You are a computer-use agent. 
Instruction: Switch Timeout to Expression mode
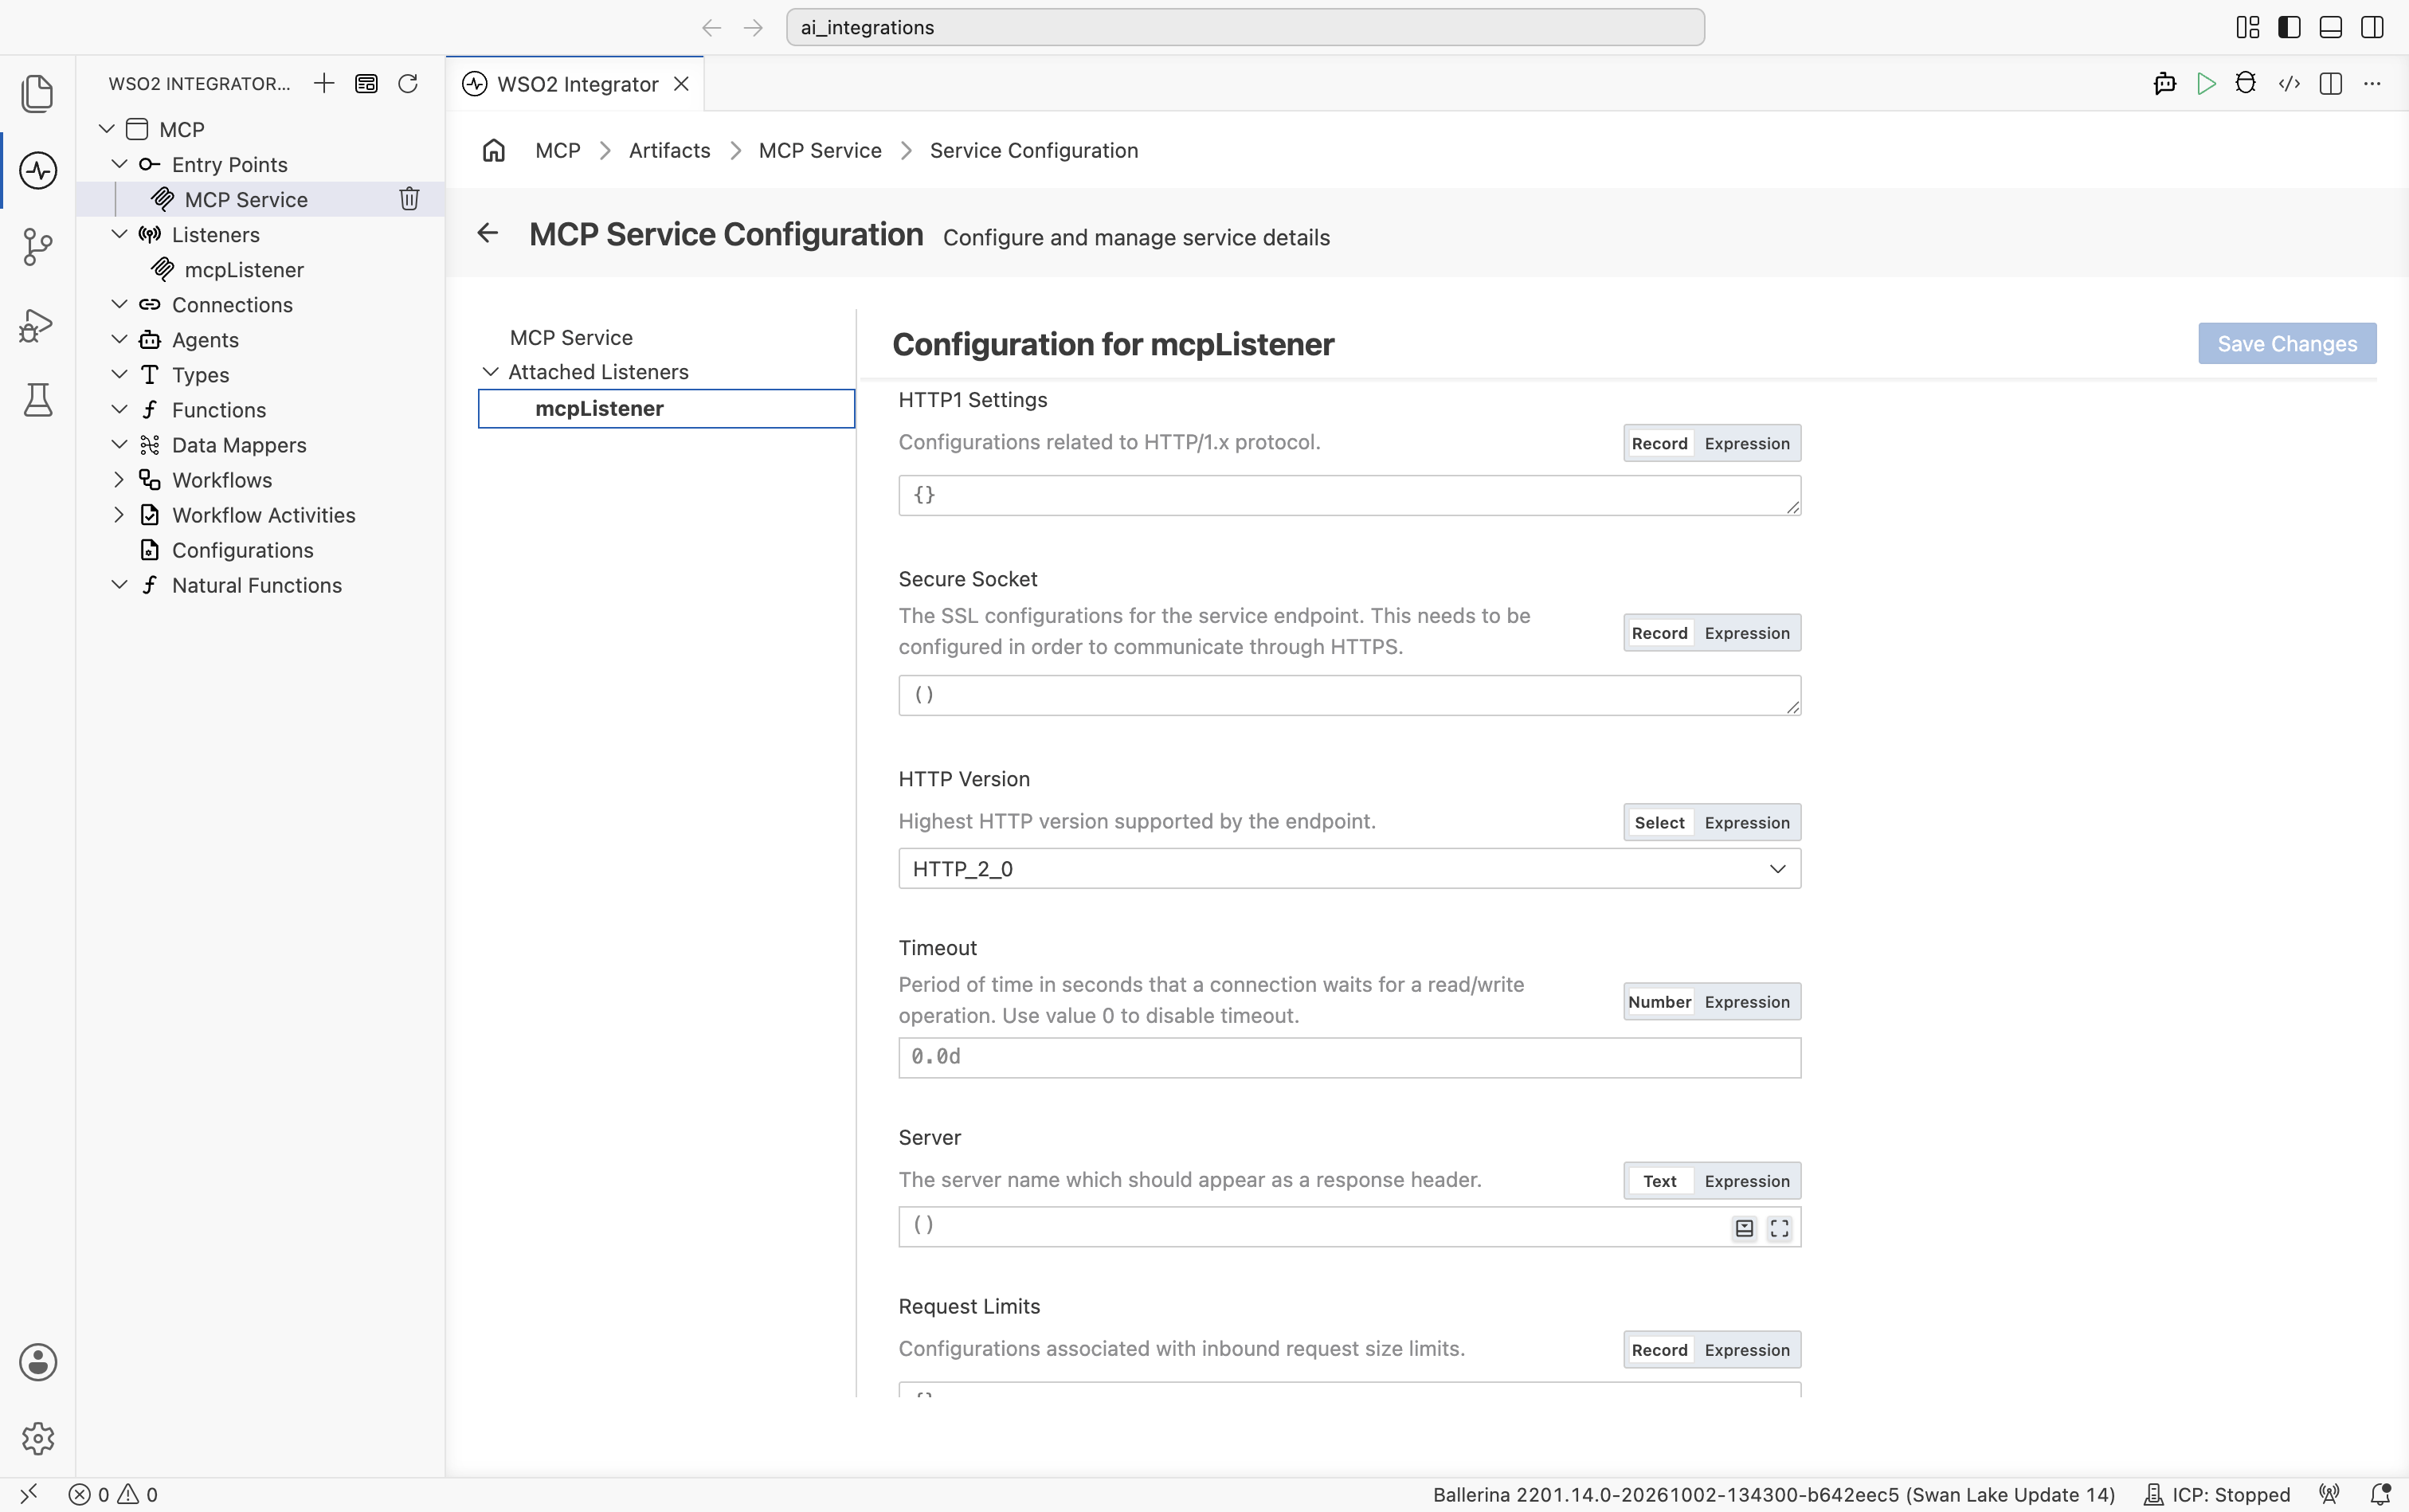pyautogui.click(x=1747, y=1002)
